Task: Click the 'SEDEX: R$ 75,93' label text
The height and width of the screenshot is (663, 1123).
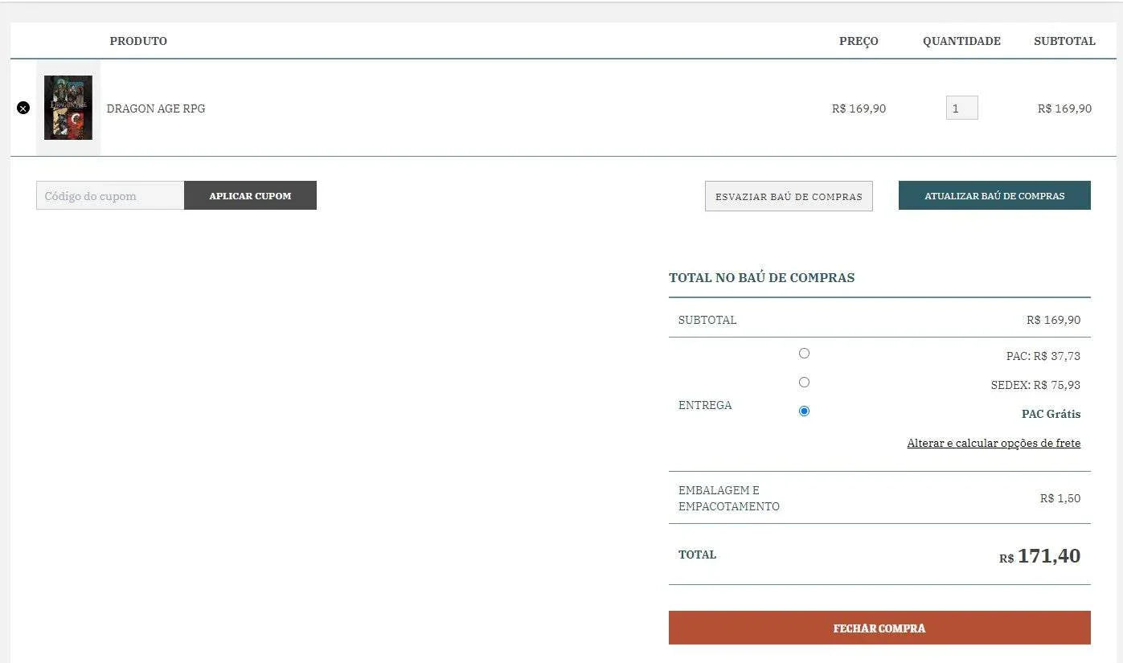Action: (1035, 385)
